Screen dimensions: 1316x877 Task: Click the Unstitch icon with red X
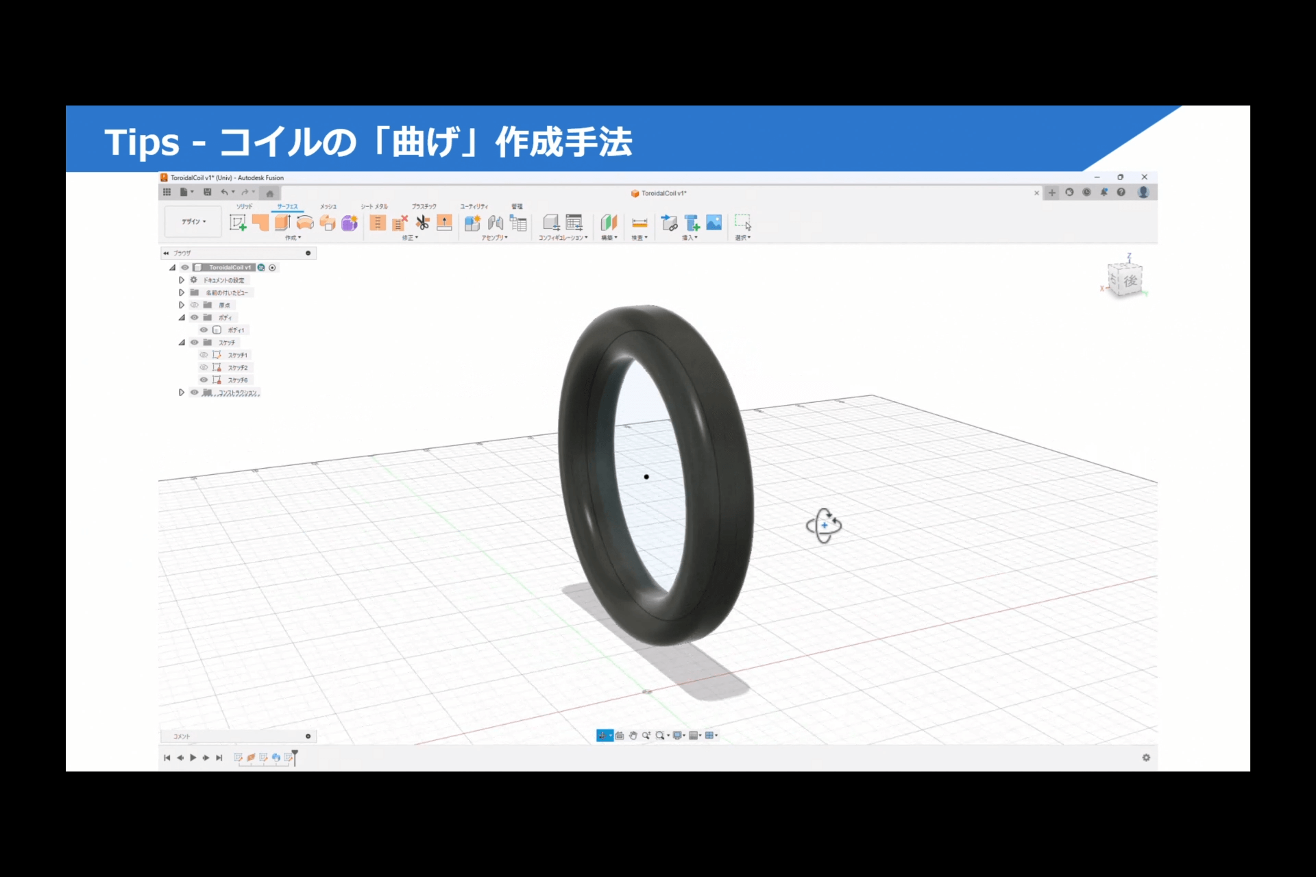click(400, 223)
